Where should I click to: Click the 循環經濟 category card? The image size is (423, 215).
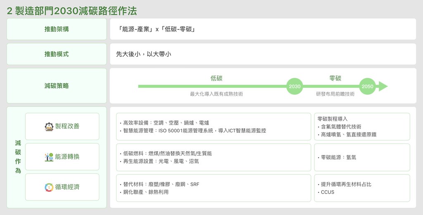point(62,187)
